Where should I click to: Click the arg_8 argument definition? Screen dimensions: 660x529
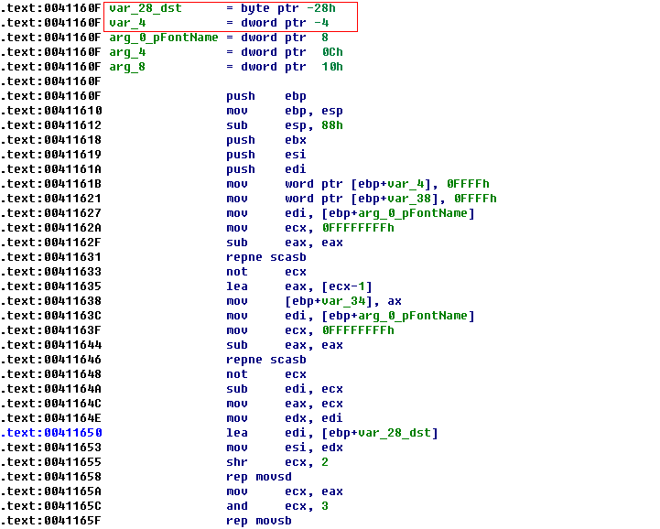[226, 67]
